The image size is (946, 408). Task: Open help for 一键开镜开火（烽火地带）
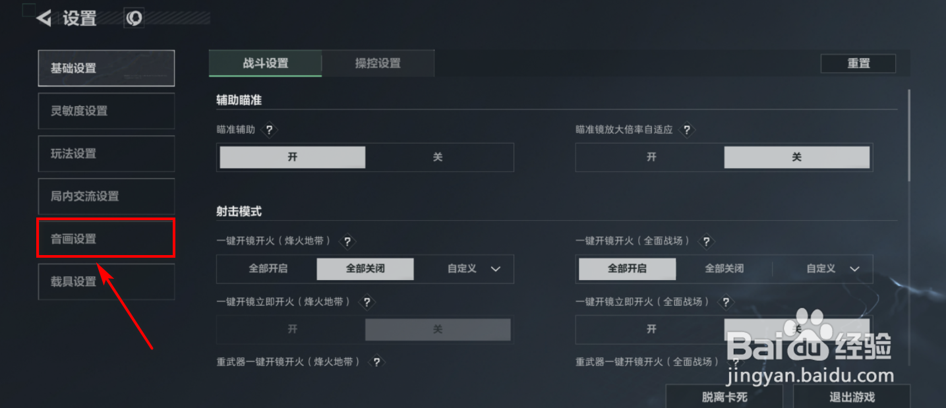pyautogui.click(x=347, y=242)
